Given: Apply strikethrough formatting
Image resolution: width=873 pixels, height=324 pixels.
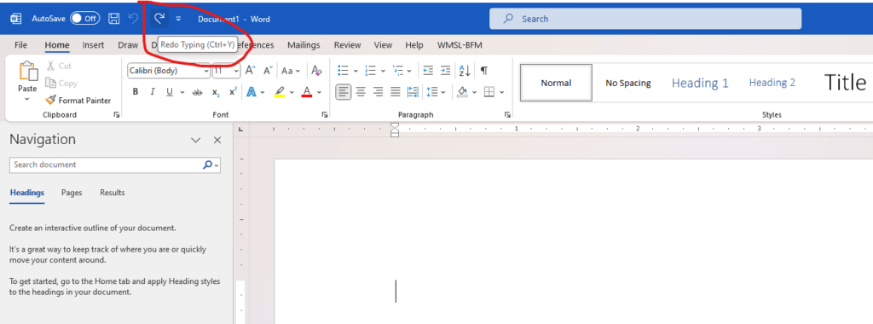Looking at the screenshot, I should 197,92.
